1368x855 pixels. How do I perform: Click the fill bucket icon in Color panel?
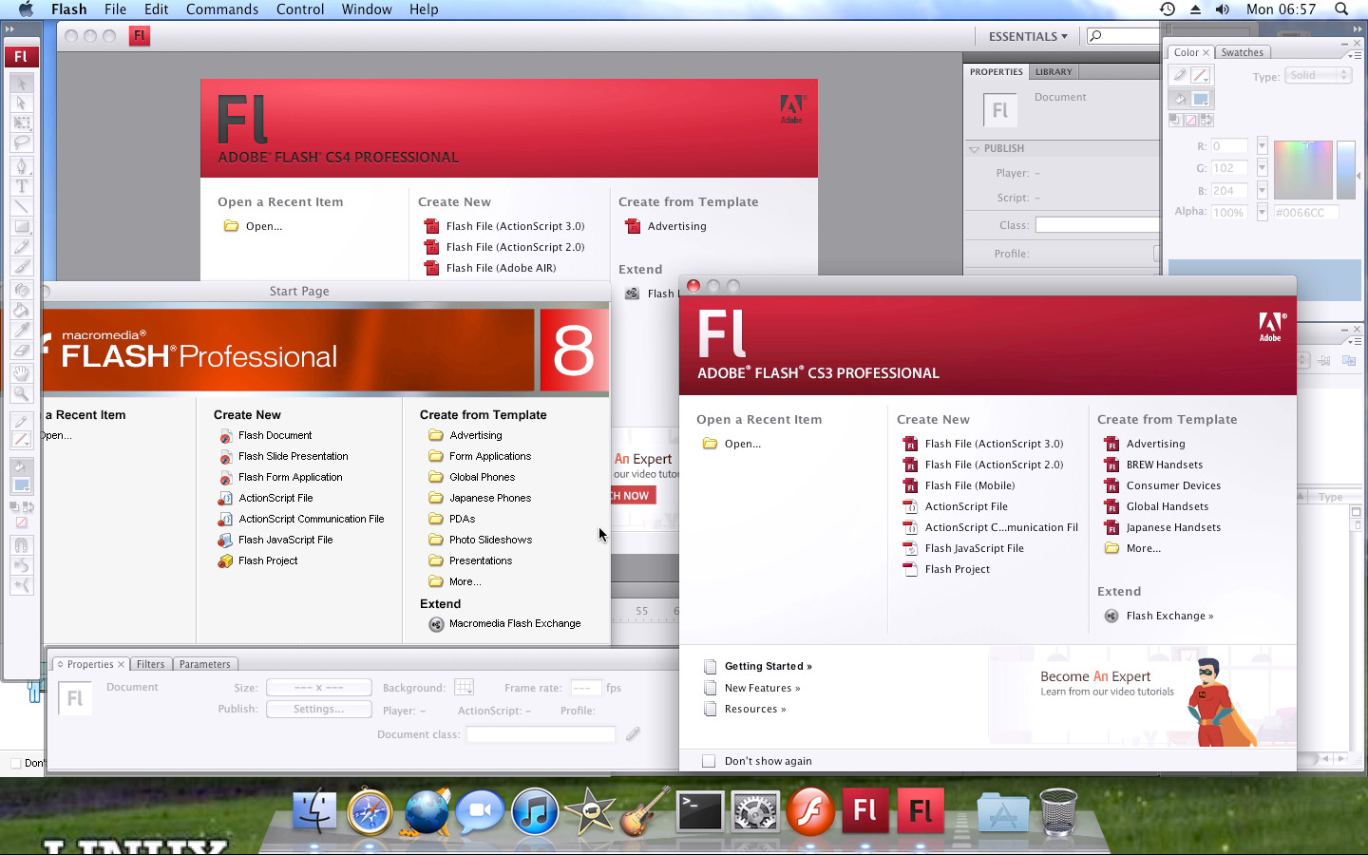tap(1179, 99)
